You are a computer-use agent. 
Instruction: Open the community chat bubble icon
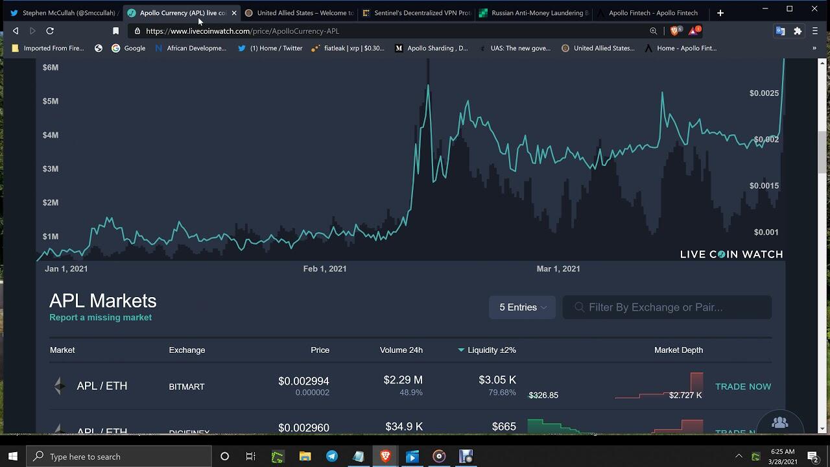(779, 423)
